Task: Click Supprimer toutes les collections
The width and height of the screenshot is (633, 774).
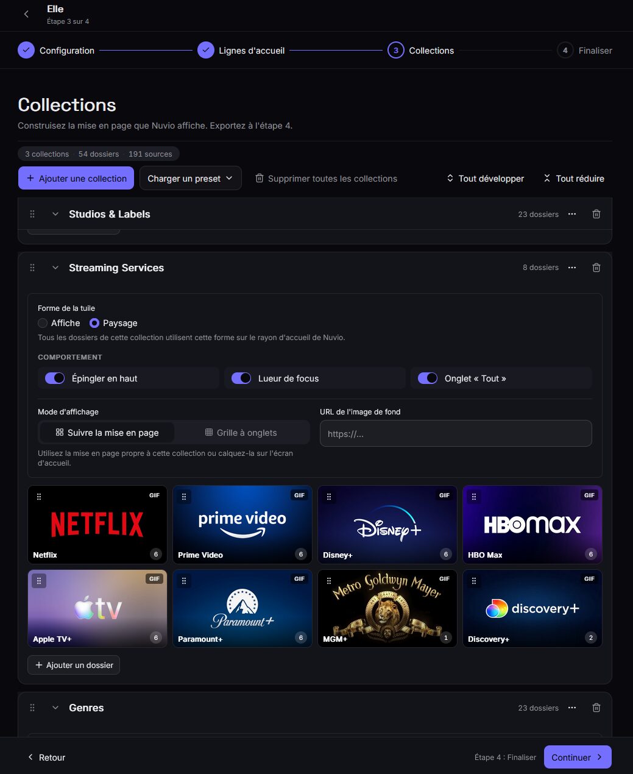Action: pyautogui.click(x=326, y=179)
